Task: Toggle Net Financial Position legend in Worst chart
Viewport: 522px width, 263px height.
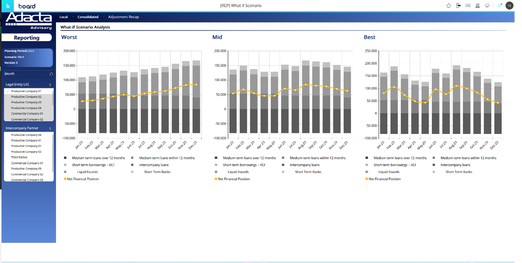Action: click(x=81, y=179)
